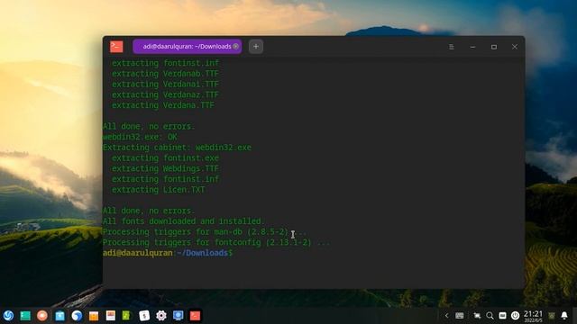Image resolution: width=577 pixels, height=324 pixels.
Task: Close the adi@daarulquran Downloads tab
Action: (x=235, y=46)
